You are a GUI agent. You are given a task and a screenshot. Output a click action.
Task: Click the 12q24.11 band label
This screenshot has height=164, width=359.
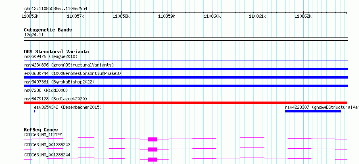(34, 35)
